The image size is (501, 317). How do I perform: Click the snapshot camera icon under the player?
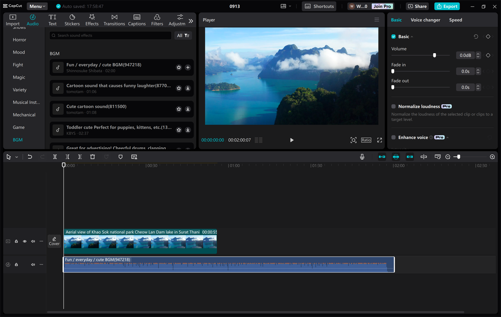point(353,140)
